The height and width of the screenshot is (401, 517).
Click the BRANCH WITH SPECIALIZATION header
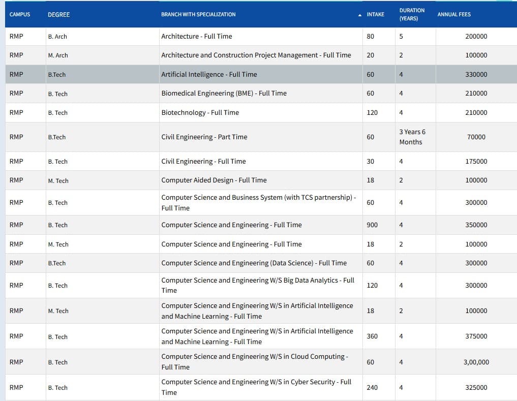198,14
